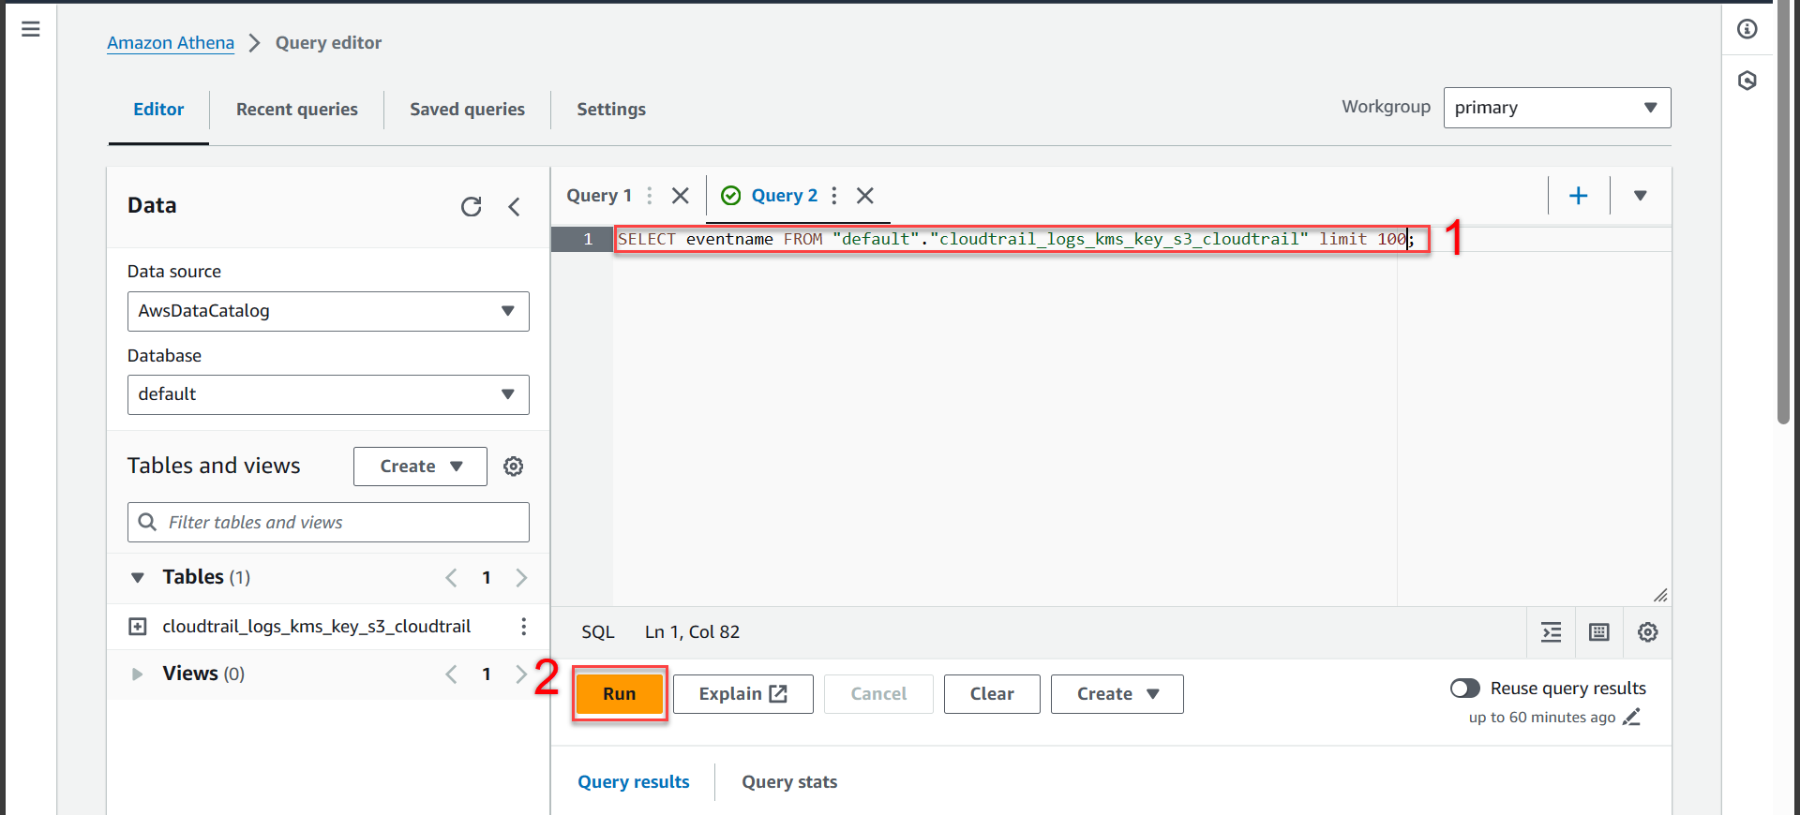Show the editor keyboard shortcuts icon
This screenshot has width=1800, height=815.
click(1599, 632)
